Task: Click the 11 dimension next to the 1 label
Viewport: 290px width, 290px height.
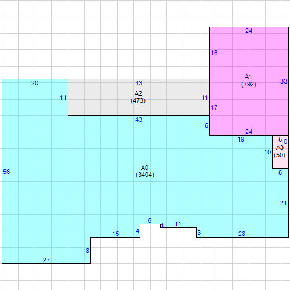Action: (x=178, y=224)
